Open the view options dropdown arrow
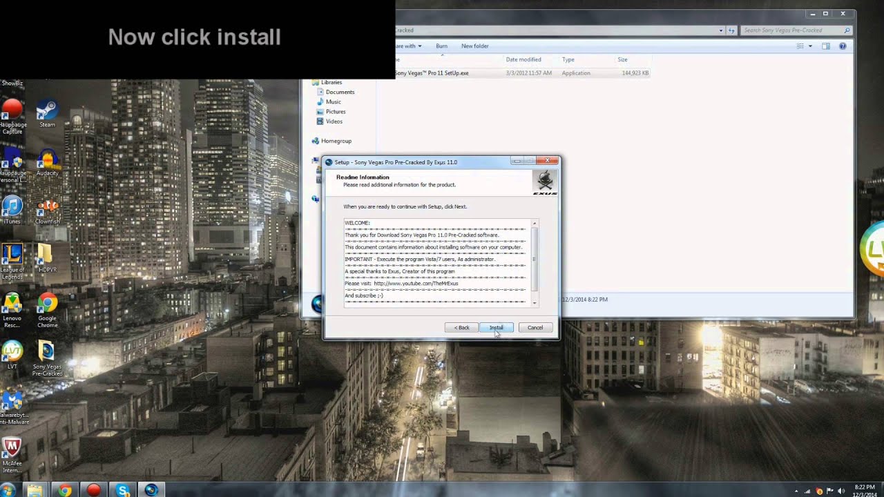Viewport: 884px width, 497px height. (x=810, y=46)
